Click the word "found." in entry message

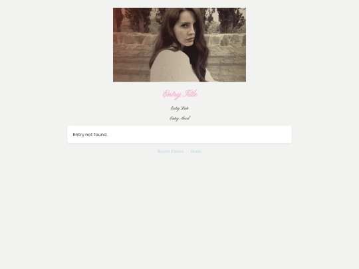coord(100,134)
